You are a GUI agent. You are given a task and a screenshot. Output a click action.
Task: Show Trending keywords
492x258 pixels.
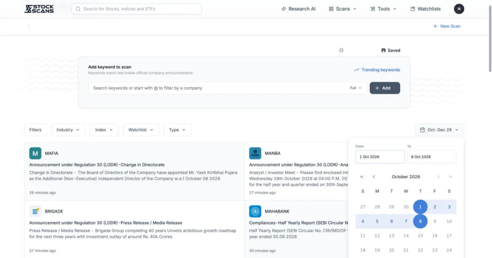(x=377, y=70)
